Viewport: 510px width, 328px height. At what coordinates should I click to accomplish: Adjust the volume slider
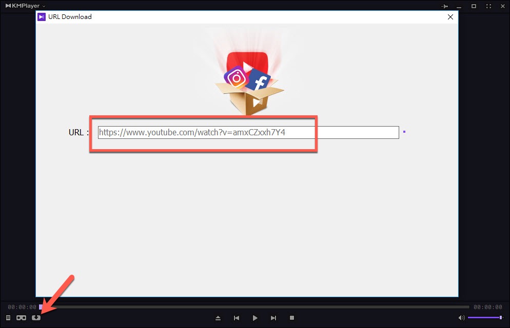(485, 318)
